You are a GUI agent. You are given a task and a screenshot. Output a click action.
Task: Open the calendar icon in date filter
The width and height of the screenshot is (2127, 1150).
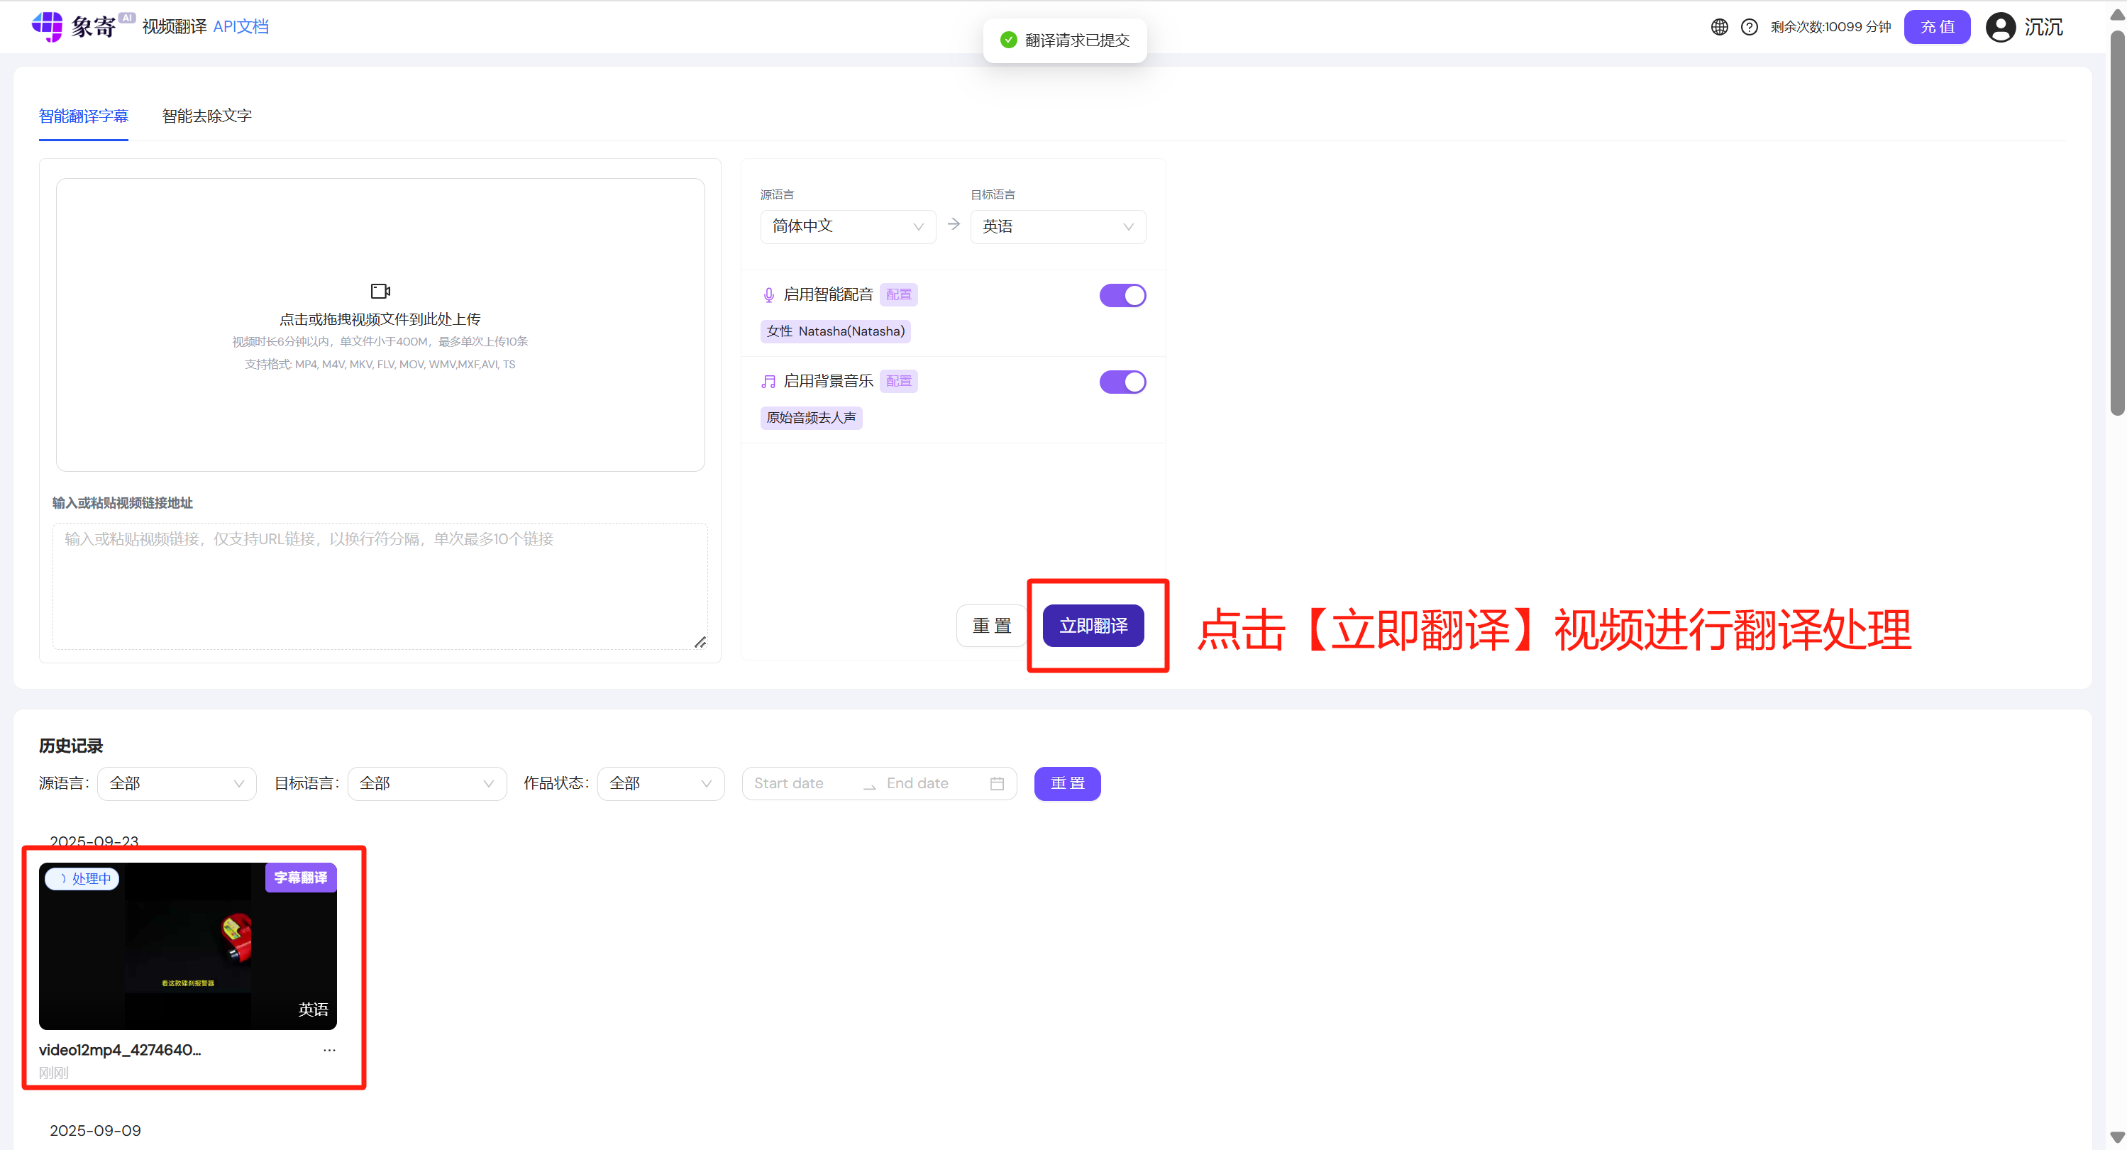point(996,783)
